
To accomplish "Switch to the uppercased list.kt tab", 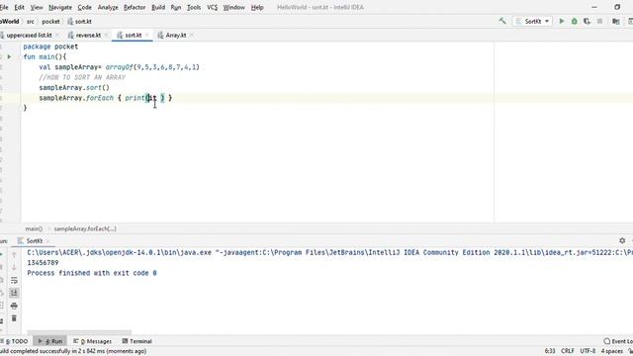I will (29, 36).
